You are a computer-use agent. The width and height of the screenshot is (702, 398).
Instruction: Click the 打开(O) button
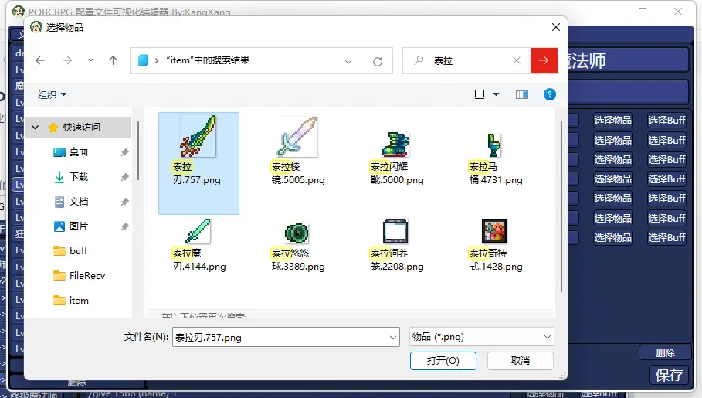coord(443,361)
